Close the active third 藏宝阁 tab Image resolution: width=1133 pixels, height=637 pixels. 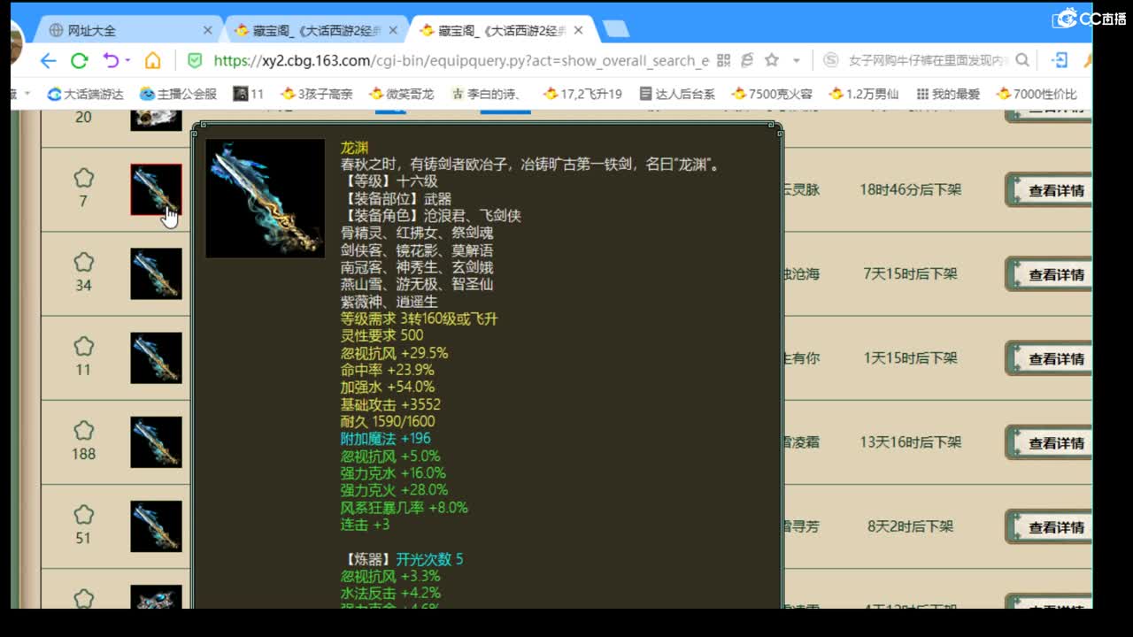click(579, 30)
